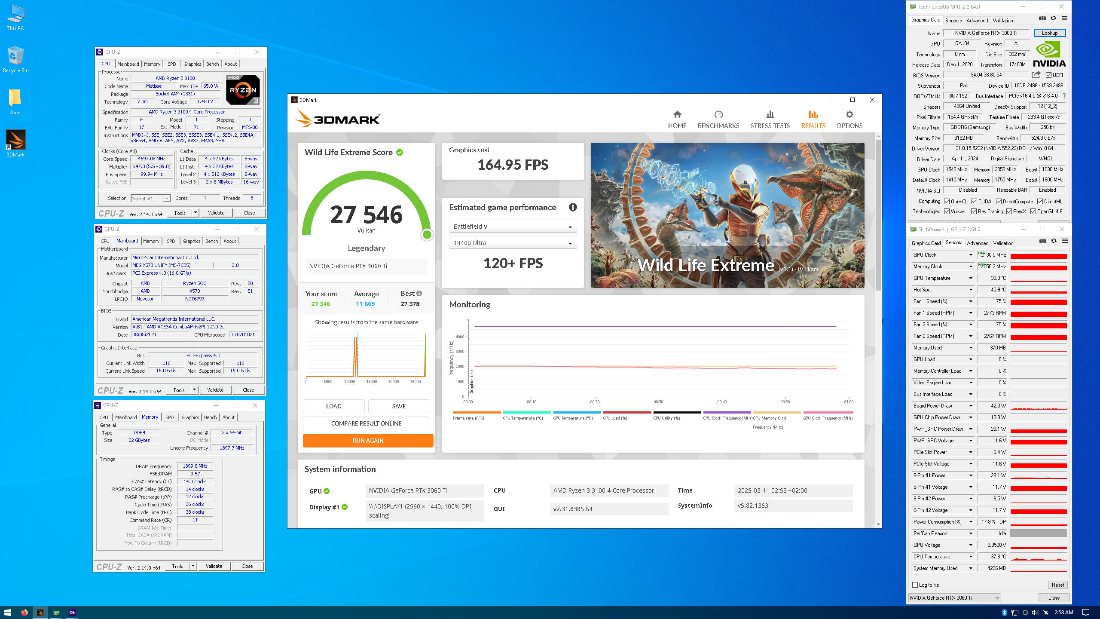The height and width of the screenshot is (619, 1100).
Task: Switch to Mainboard tab in top CPU-Z window
Action: click(128, 64)
